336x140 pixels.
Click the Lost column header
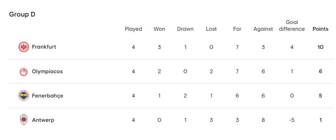pyautogui.click(x=211, y=29)
